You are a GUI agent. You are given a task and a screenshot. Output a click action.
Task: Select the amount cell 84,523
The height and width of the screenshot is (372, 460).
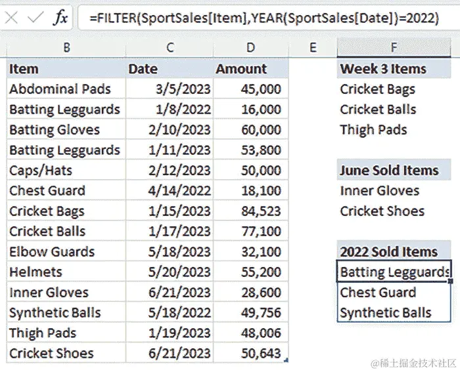click(x=251, y=211)
